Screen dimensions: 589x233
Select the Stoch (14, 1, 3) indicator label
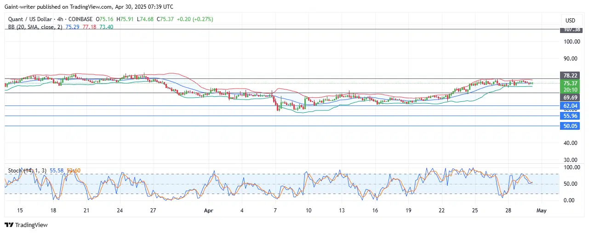[27, 171]
